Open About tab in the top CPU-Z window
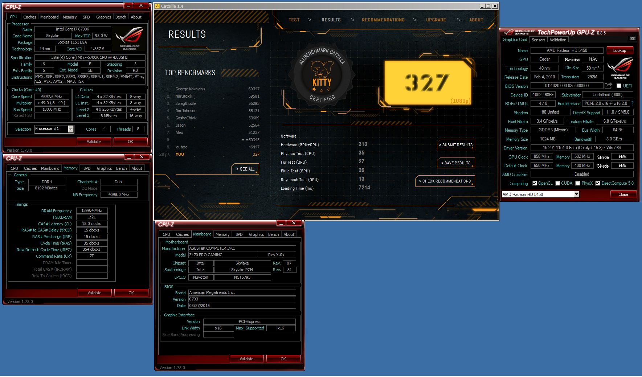Image resolution: width=642 pixels, height=377 pixels. tap(136, 17)
